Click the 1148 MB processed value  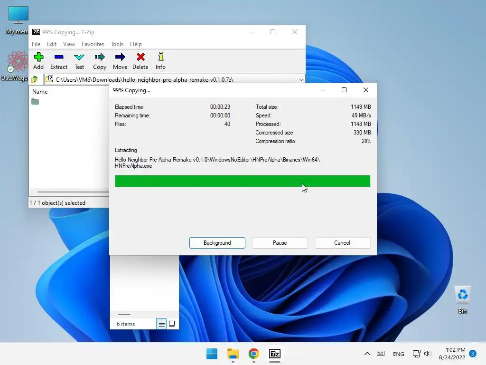pyautogui.click(x=361, y=124)
